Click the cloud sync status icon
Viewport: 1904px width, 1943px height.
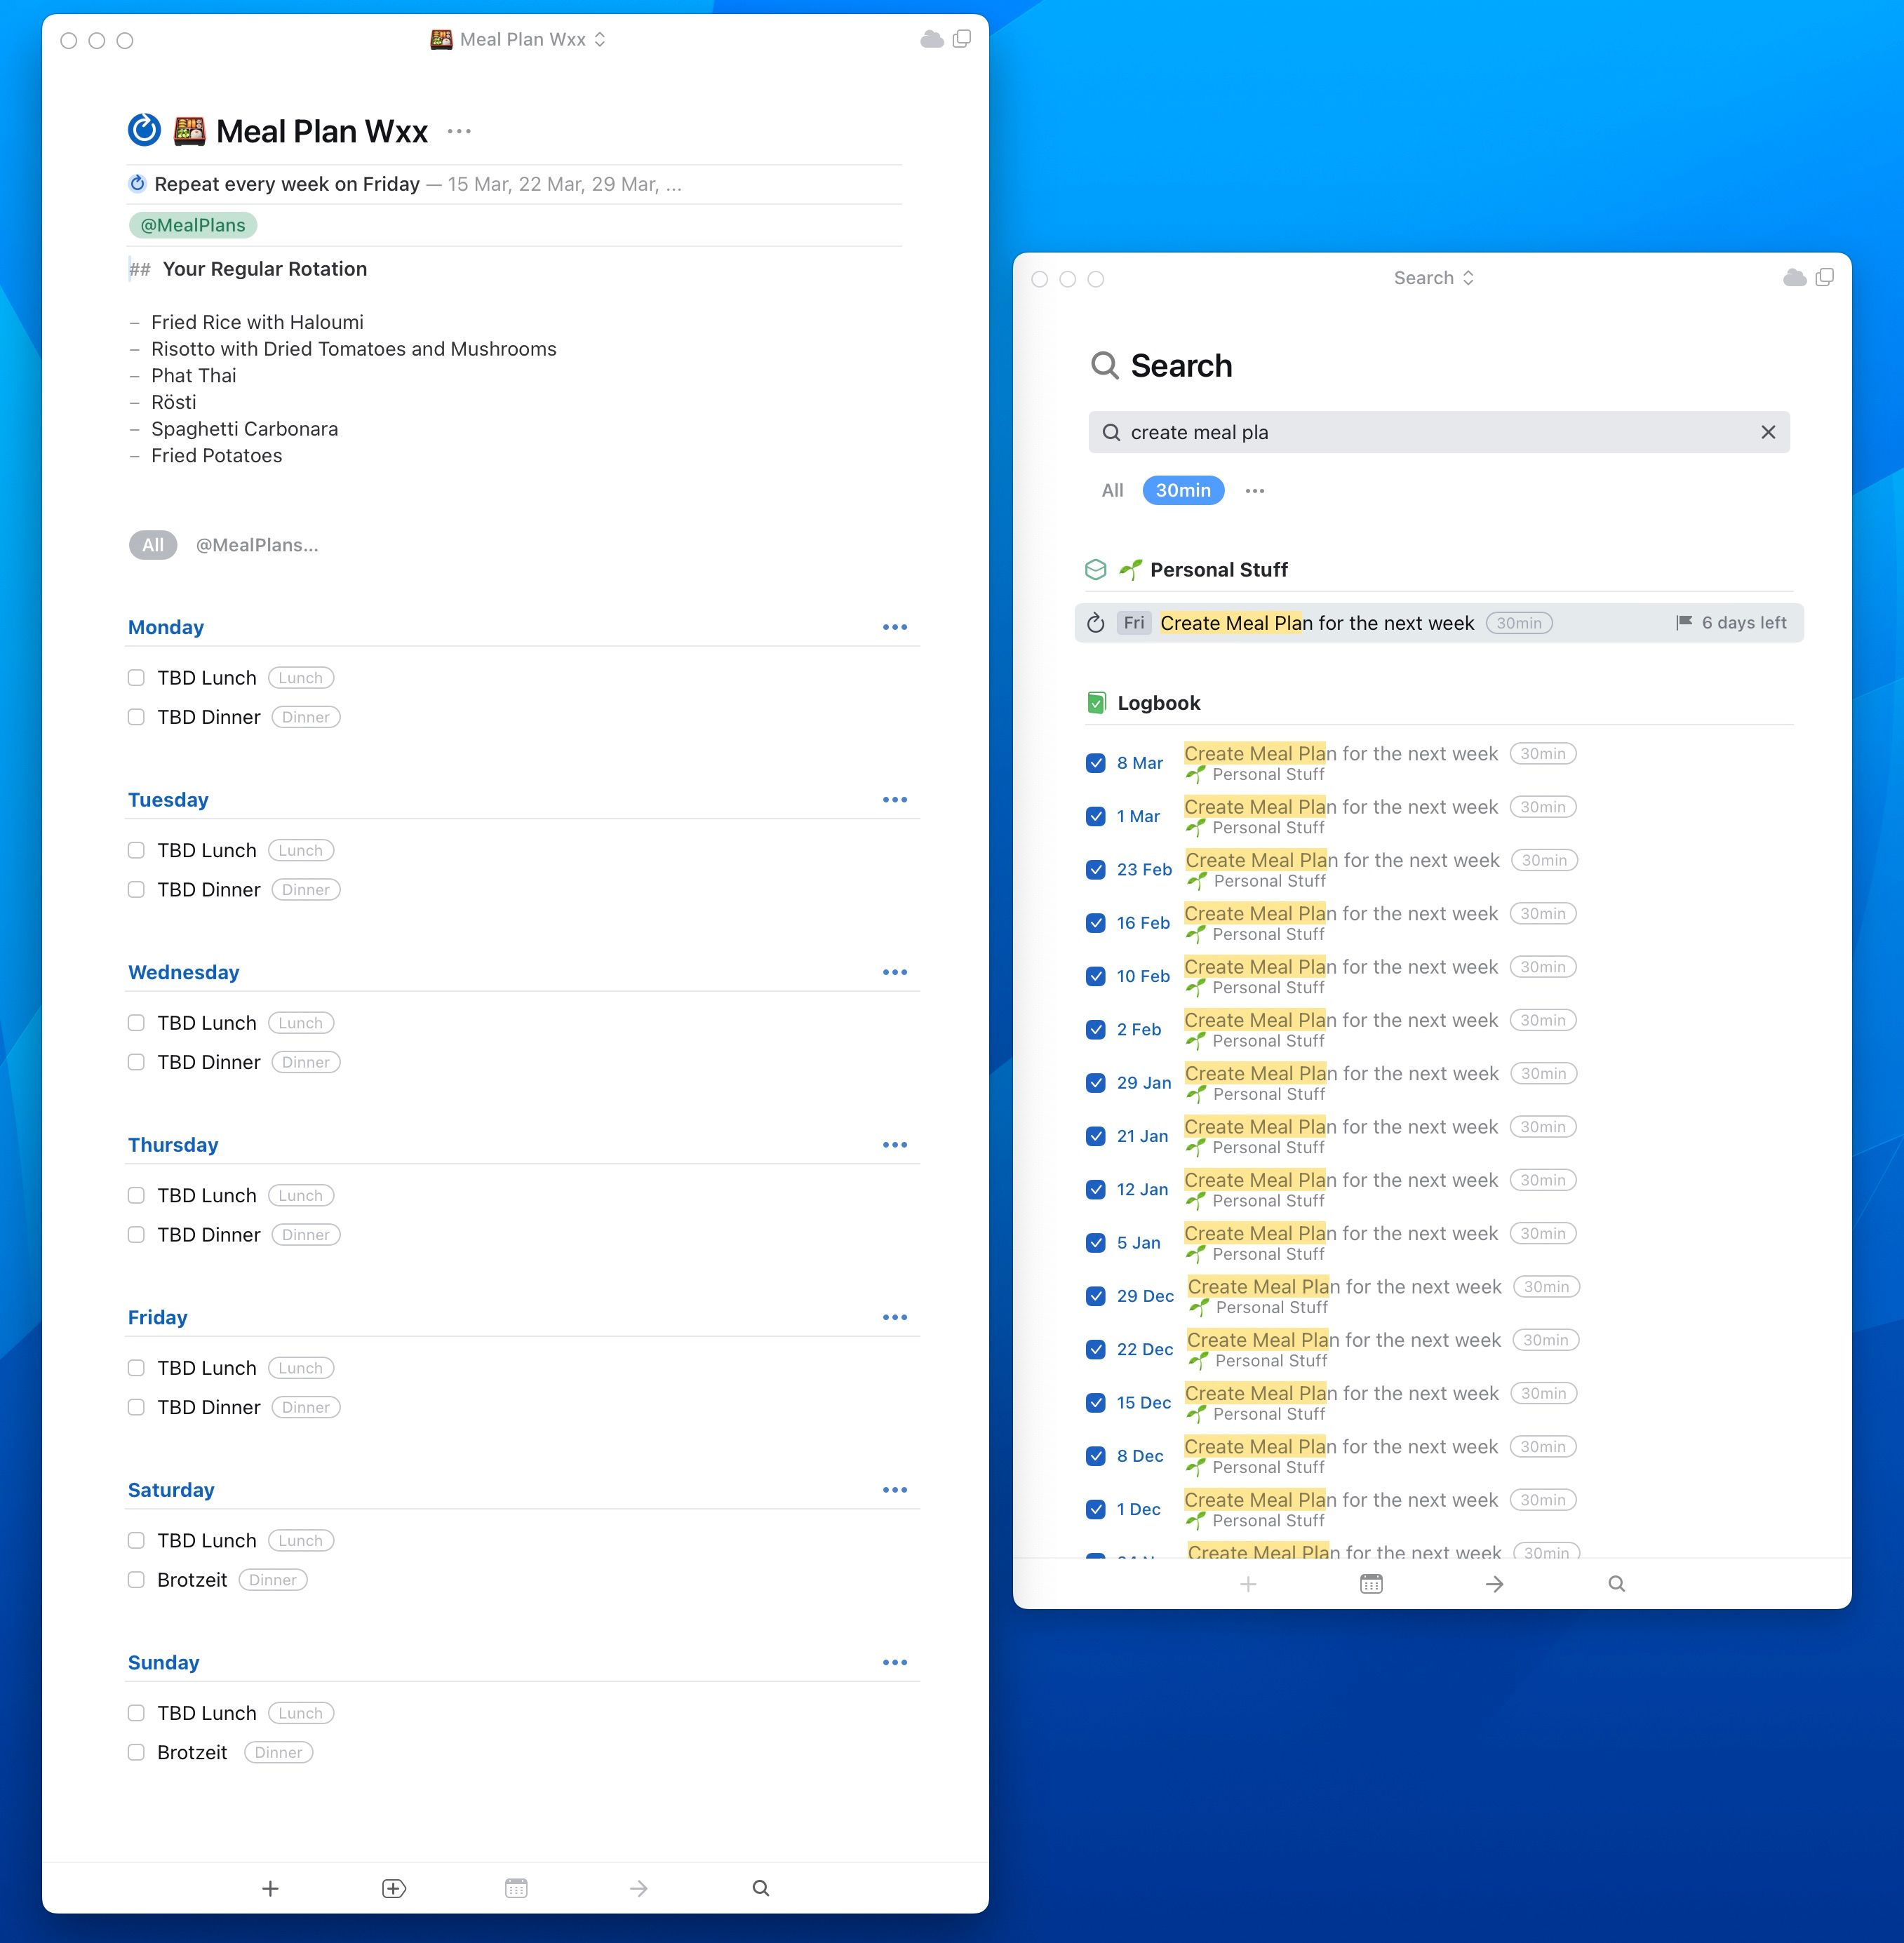tap(930, 40)
